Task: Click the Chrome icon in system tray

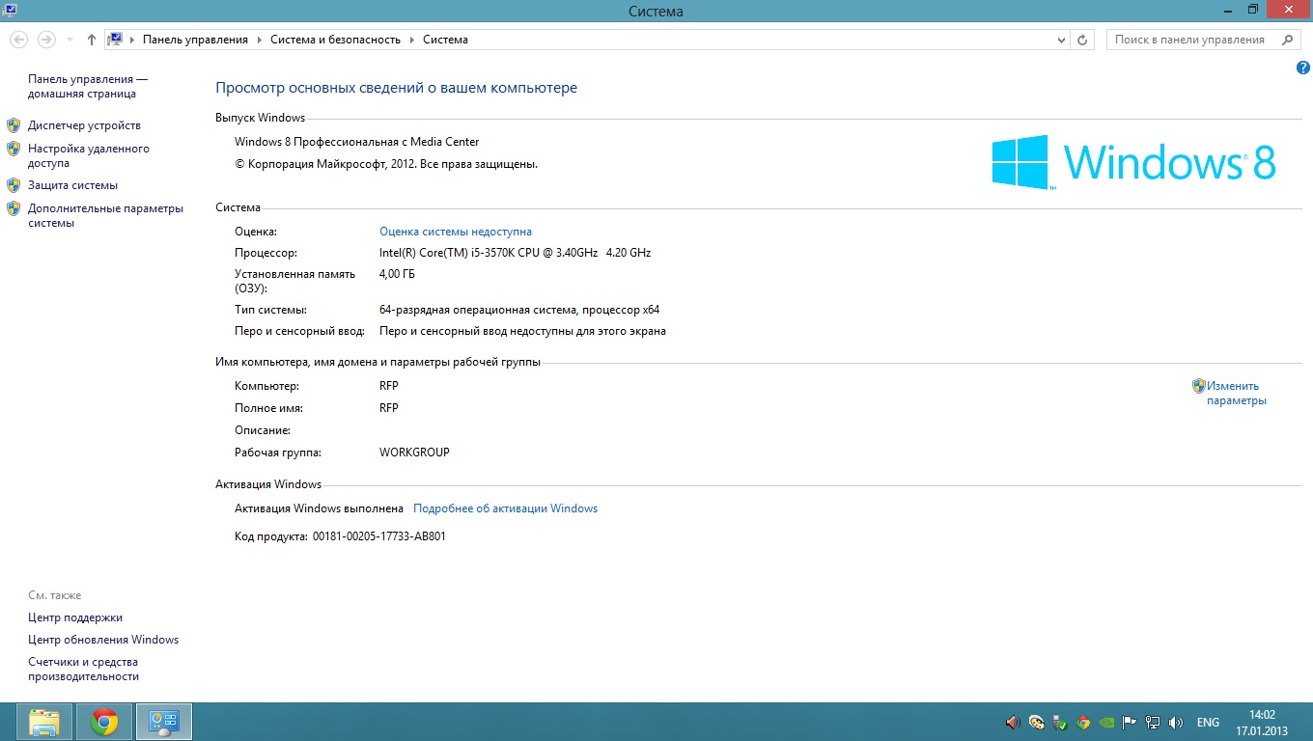Action: click(x=1083, y=722)
